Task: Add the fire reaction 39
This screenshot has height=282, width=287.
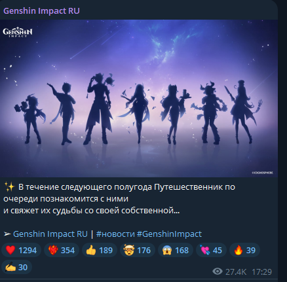Action: [x=244, y=250]
